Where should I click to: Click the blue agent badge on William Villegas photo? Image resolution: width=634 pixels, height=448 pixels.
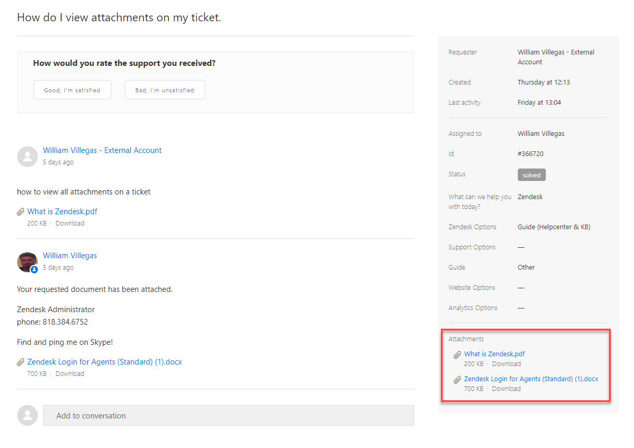point(34,270)
